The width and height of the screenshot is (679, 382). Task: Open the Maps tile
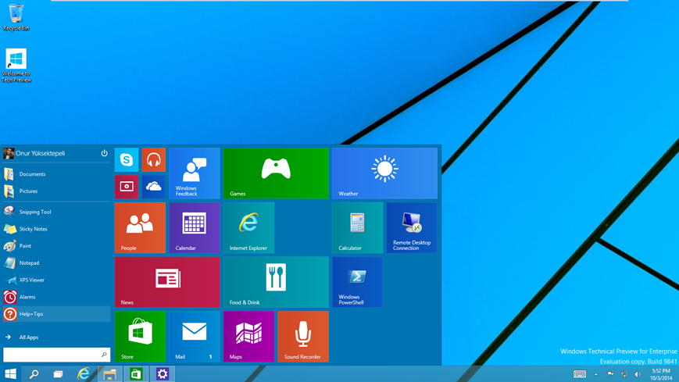tap(248, 337)
